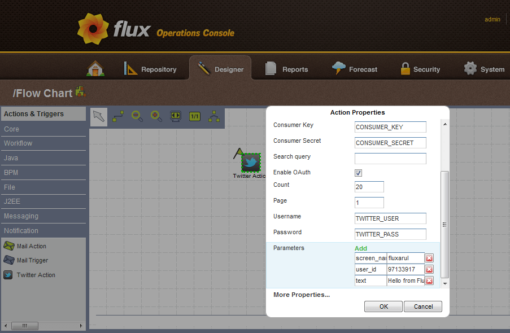Click the More Properties link
Screen dimensions: 510x333
[302, 295]
